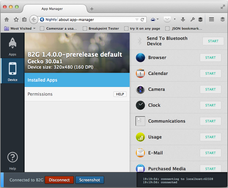Click the Browser app globe icon
This screenshot has width=228, height=188.
(140, 58)
